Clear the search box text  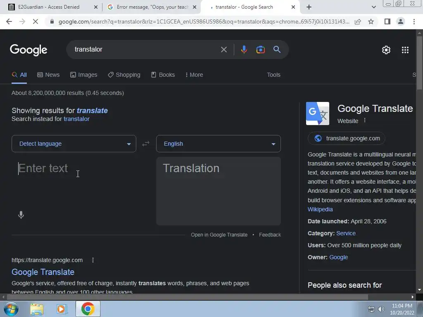pos(223,50)
